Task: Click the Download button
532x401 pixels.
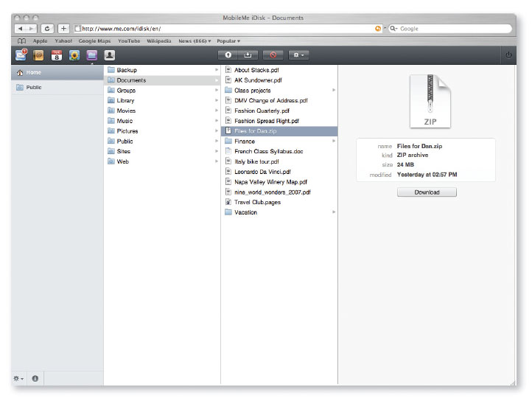Action: (x=427, y=192)
